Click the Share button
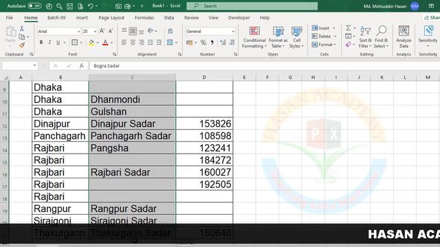This screenshot has width=440, height=247. pyautogui.click(x=432, y=18)
